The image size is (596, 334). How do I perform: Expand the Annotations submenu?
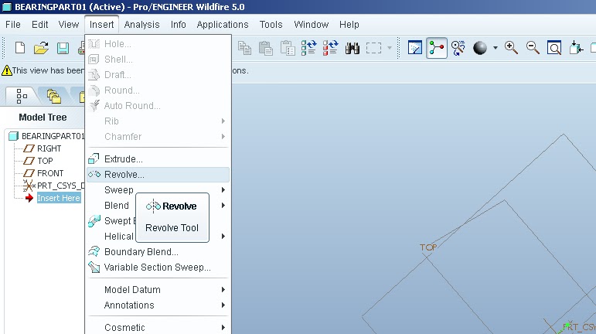158,305
